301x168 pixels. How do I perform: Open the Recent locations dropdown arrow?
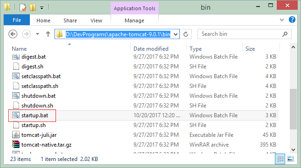click(38, 34)
